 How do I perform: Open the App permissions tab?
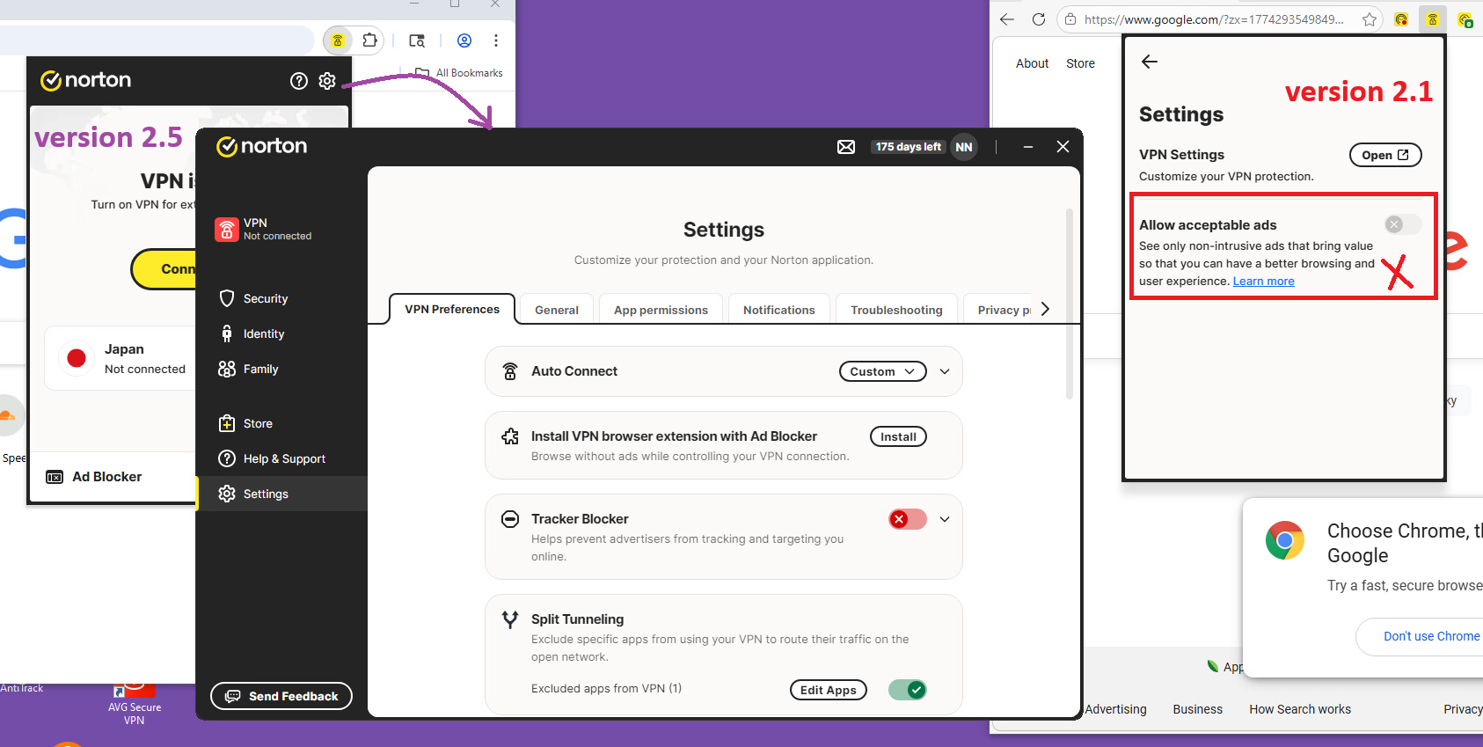point(661,310)
